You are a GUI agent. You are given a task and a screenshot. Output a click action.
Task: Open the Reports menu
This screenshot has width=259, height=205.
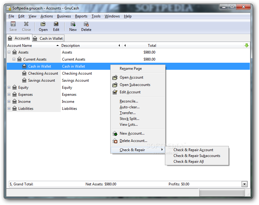coord(81,16)
